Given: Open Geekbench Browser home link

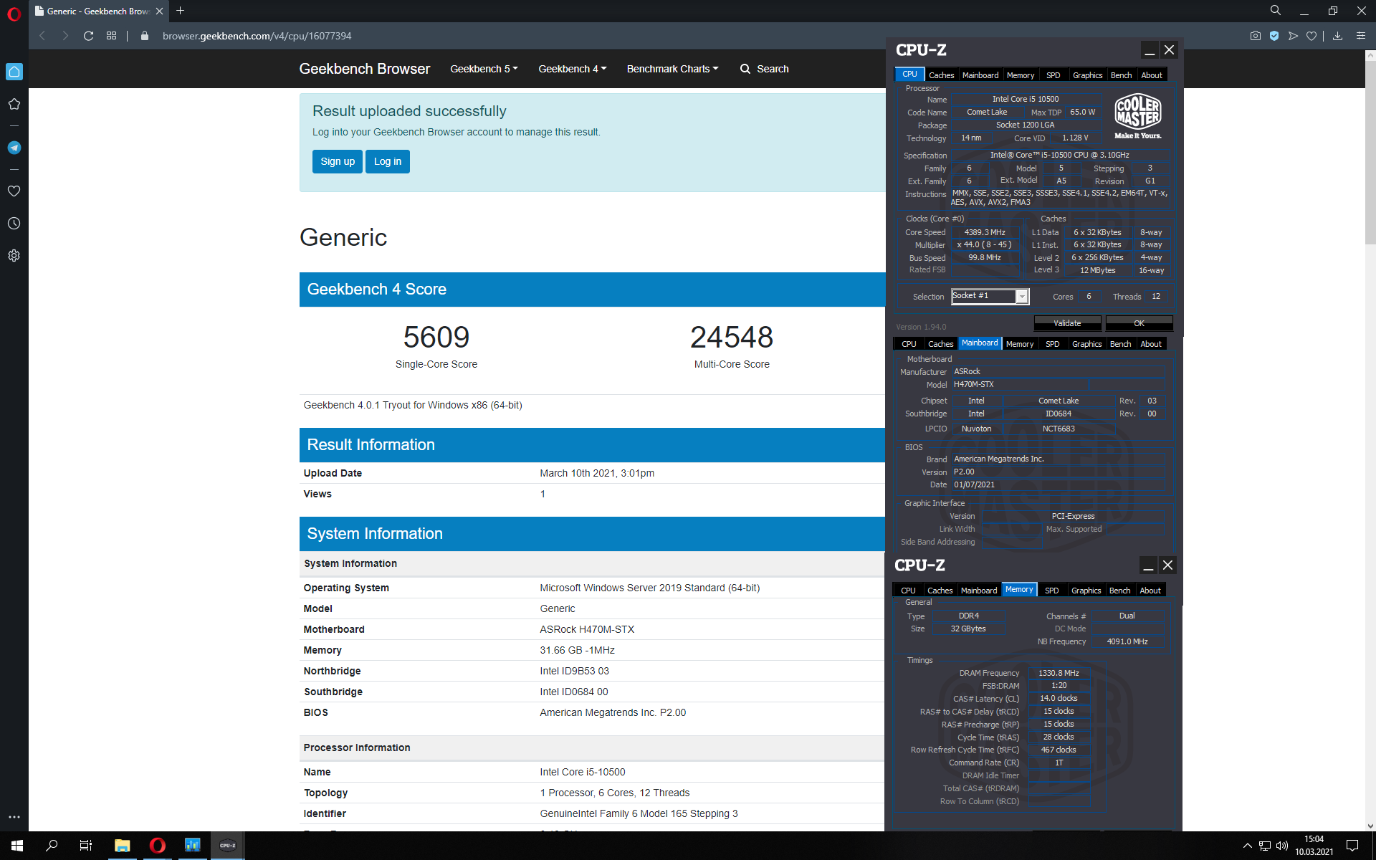Looking at the screenshot, I should coord(364,69).
